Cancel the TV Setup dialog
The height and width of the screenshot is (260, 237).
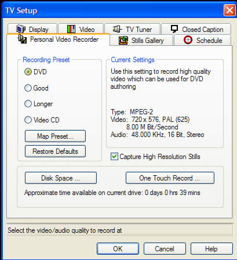point(165,249)
